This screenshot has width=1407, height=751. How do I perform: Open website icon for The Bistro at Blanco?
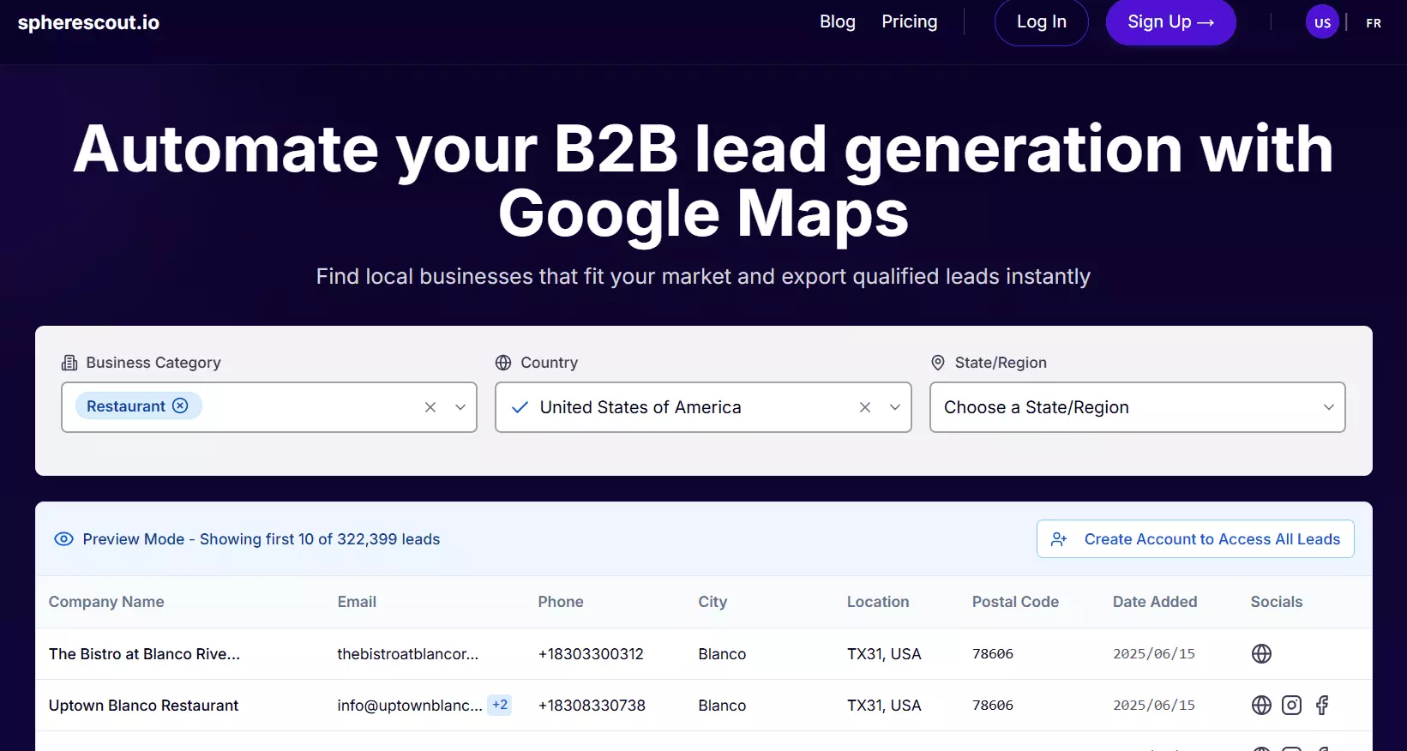click(x=1261, y=654)
